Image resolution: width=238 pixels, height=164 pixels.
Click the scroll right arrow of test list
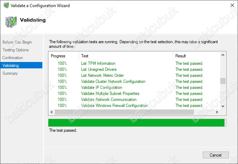[x=217, y=112]
